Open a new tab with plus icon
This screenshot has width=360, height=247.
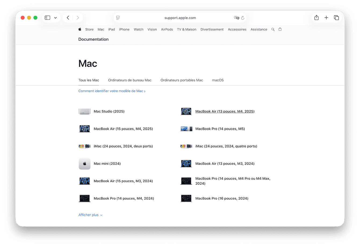[x=326, y=18]
